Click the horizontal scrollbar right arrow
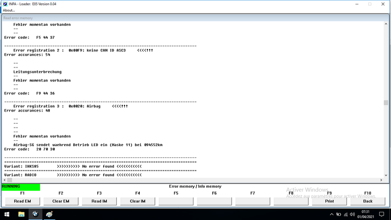 [x=381, y=180]
